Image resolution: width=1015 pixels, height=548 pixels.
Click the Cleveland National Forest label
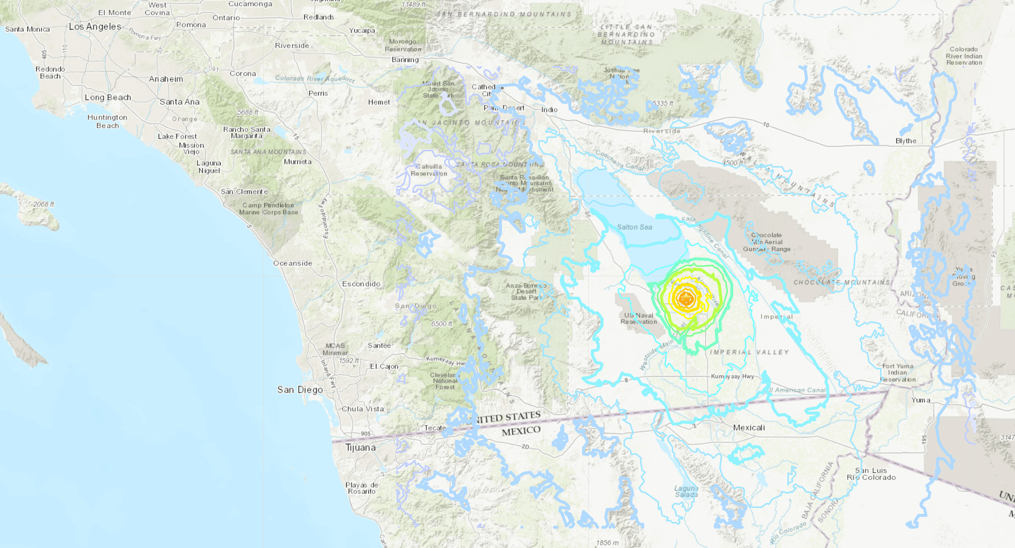[x=445, y=381]
